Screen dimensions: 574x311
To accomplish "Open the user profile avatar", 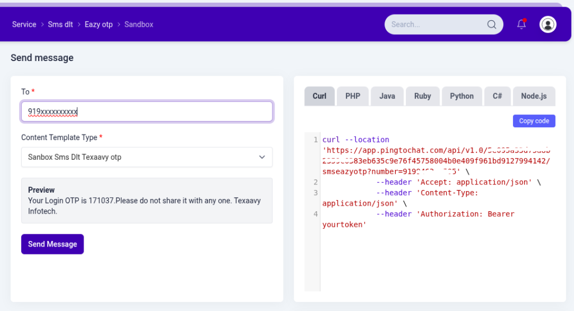I will 548,24.
